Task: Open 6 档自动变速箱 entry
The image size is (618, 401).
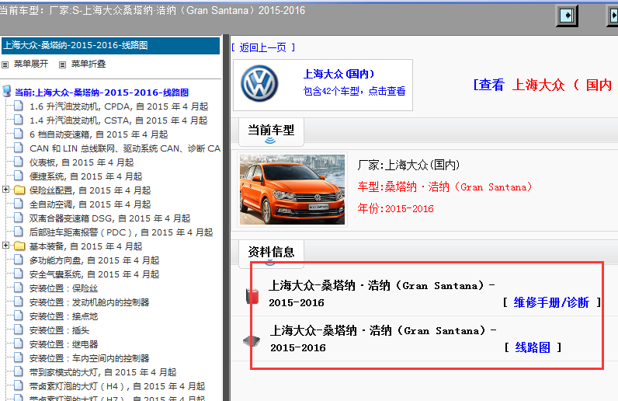Action: [99, 134]
